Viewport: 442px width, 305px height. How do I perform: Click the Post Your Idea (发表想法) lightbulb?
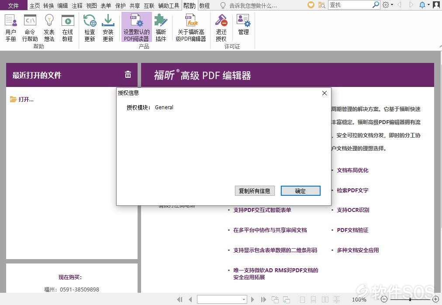[49, 28]
